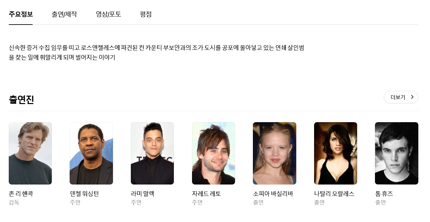Open 라미 말렉's profile photo

tap(152, 153)
